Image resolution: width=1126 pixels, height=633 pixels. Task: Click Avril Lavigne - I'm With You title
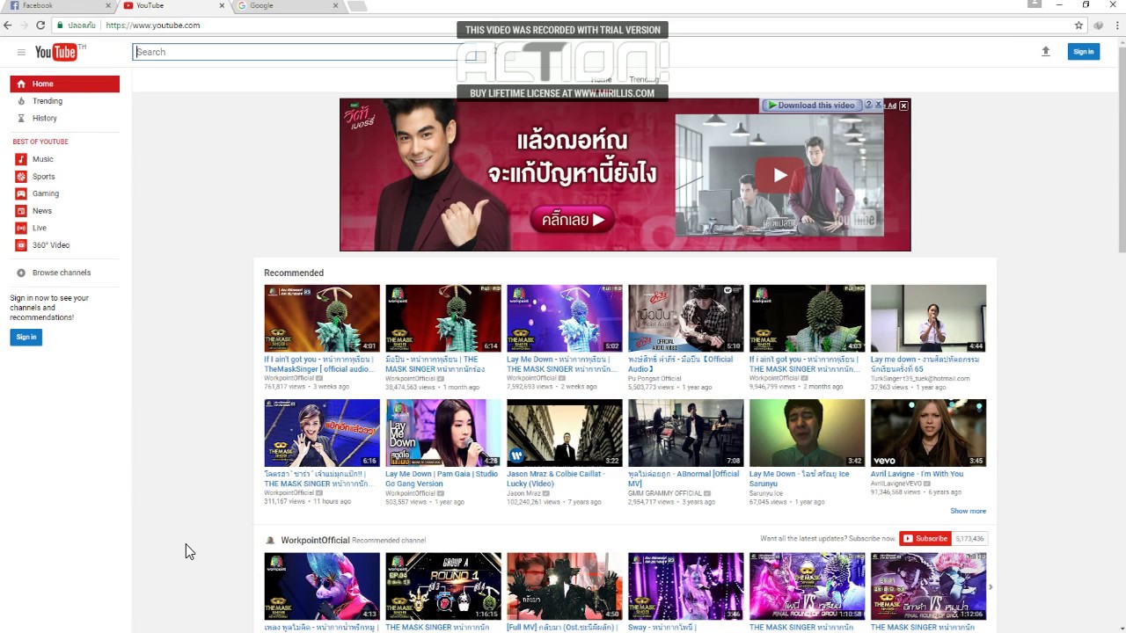coord(917,474)
